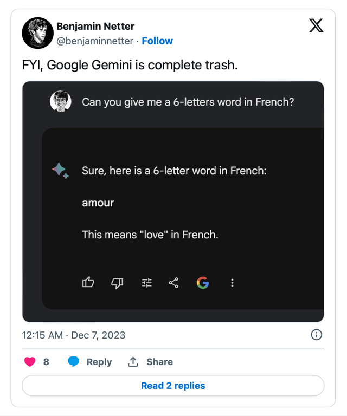Click the Google double-check icon
Image resolution: width=347 pixels, height=416 pixels.
click(203, 282)
